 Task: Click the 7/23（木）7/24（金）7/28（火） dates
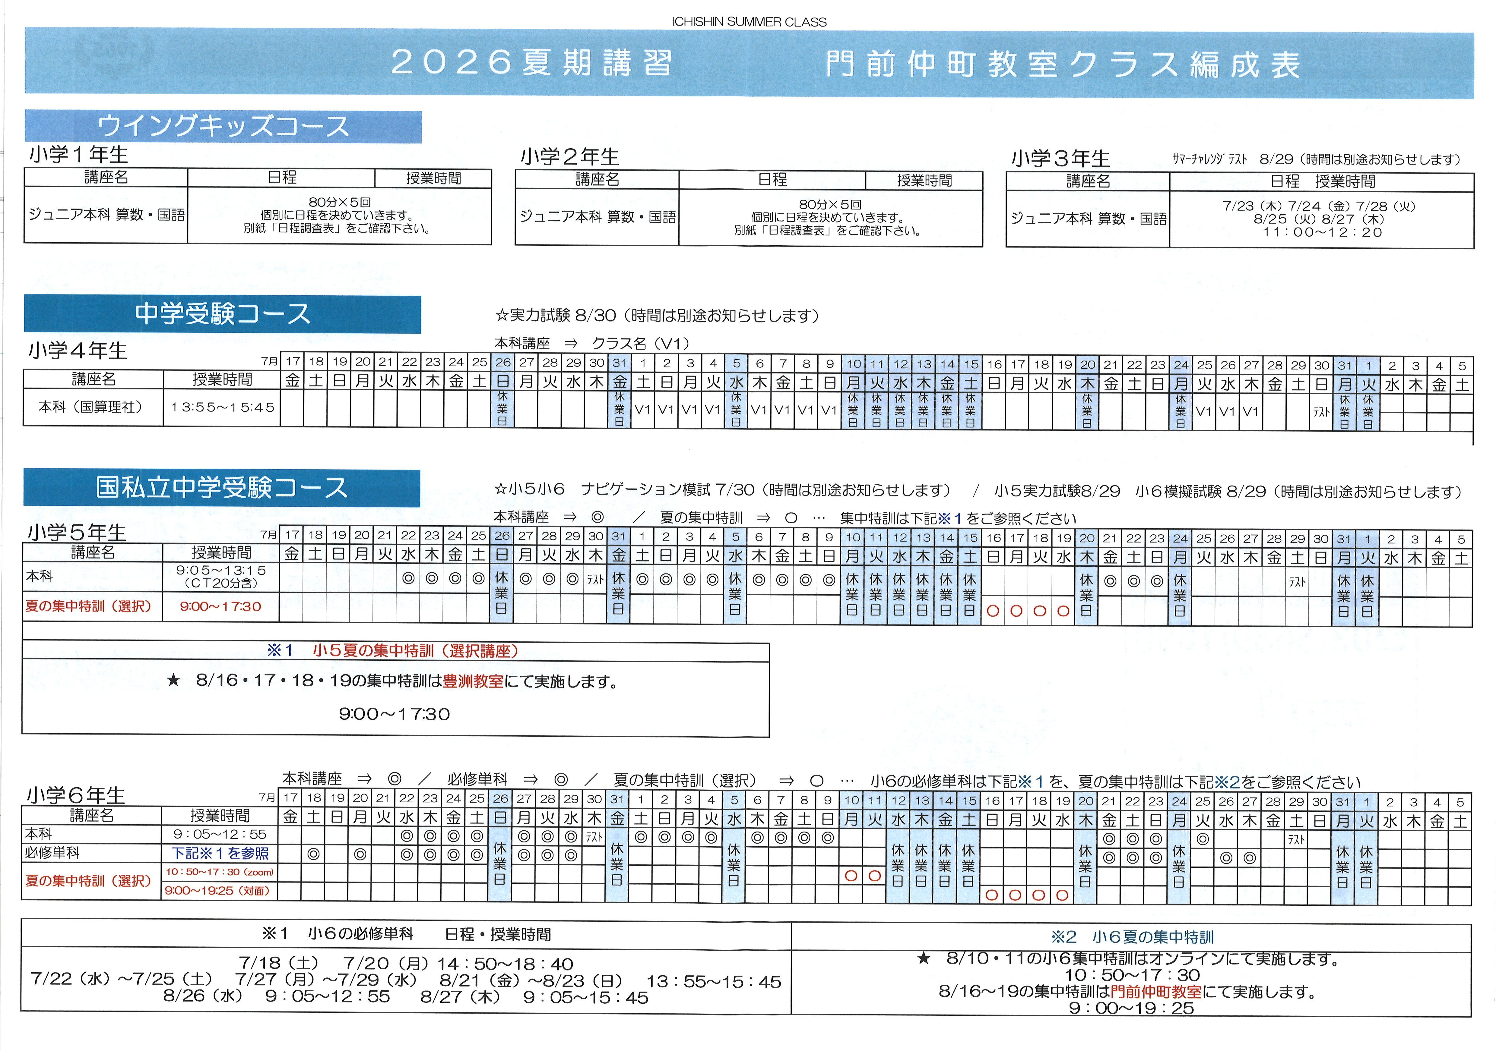coord(1320,206)
